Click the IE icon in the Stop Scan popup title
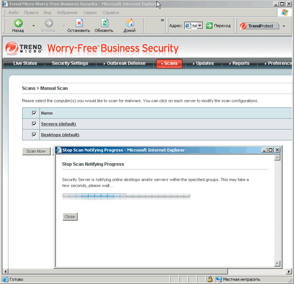This screenshot has width=294, height=284. click(59, 150)
